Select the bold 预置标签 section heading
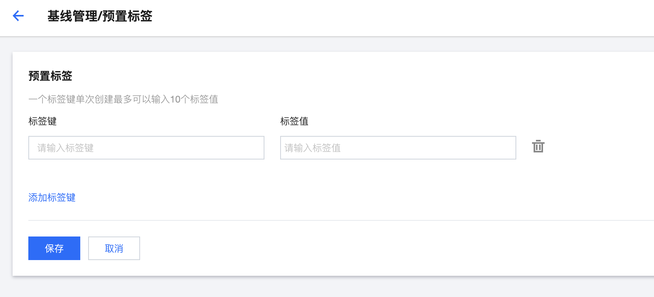Screen dimensions: 654x297 (50, 76)
